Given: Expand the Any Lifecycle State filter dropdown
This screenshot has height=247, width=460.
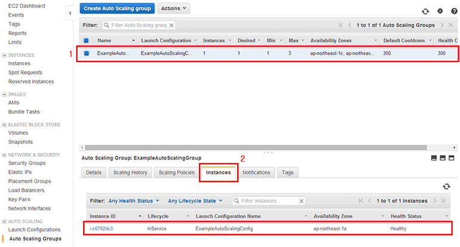Looking at the screenshot, I should 195,201.
